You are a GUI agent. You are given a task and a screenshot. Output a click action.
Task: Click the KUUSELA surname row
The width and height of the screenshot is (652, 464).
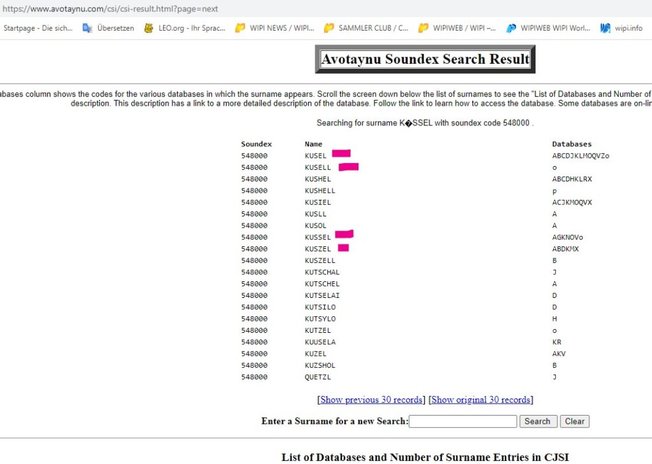click(320, 342)
